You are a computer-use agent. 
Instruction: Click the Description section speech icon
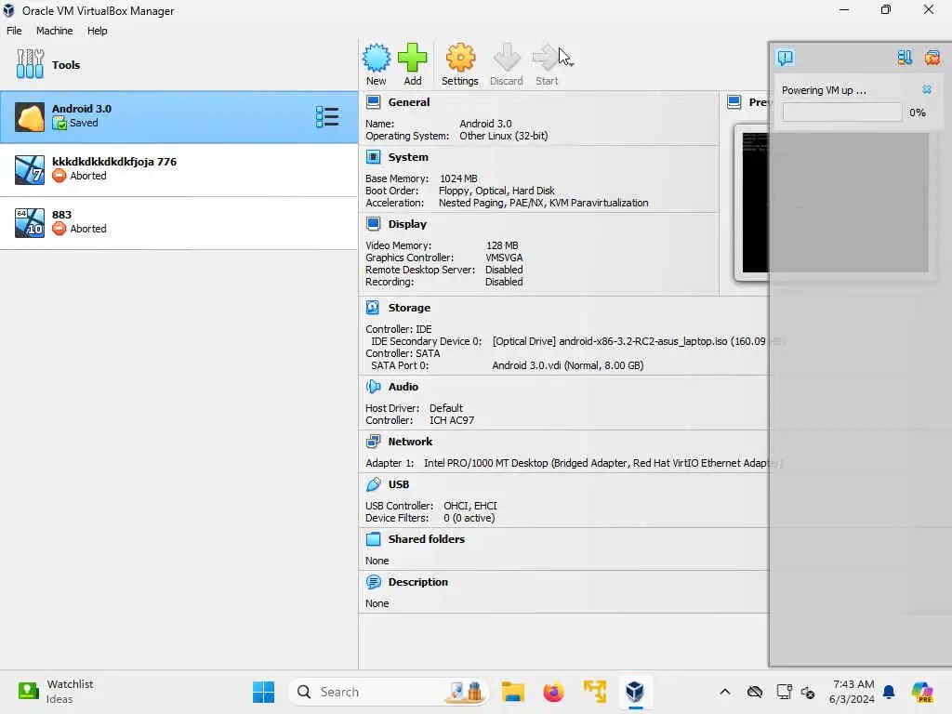373,582
